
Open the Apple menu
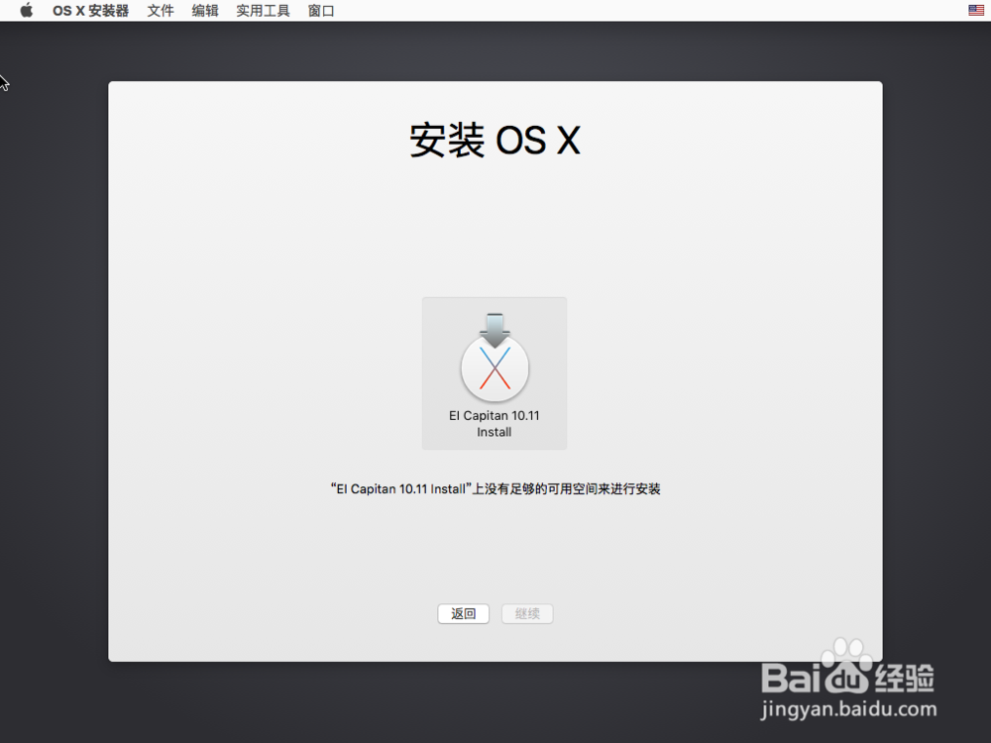(26, 10)
